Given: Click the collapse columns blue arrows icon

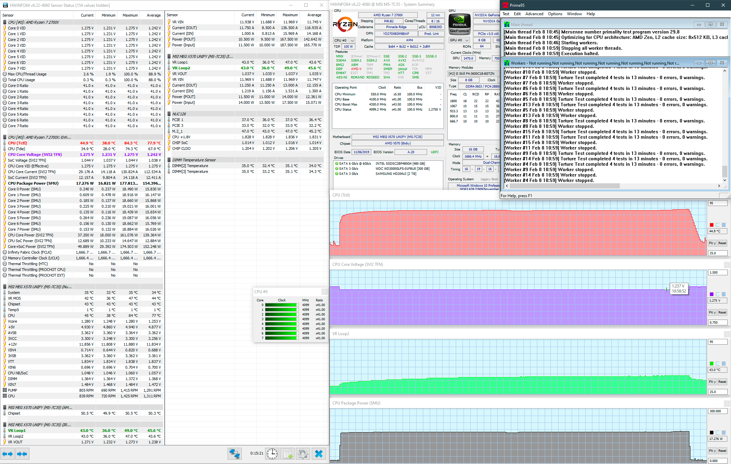Looking at the screenshot, I should pyautogui.click(x=22, y=454).
